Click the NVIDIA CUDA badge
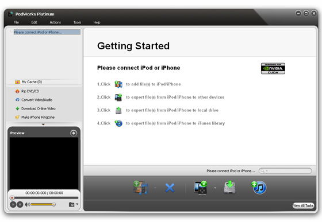The height and width of the screenshot is (222, 322). pos(273,68)
